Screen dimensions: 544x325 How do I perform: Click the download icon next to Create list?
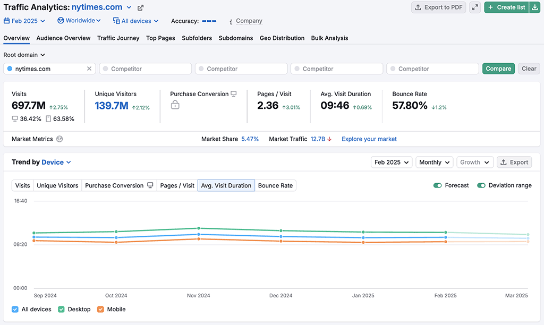tap(535, 7)
